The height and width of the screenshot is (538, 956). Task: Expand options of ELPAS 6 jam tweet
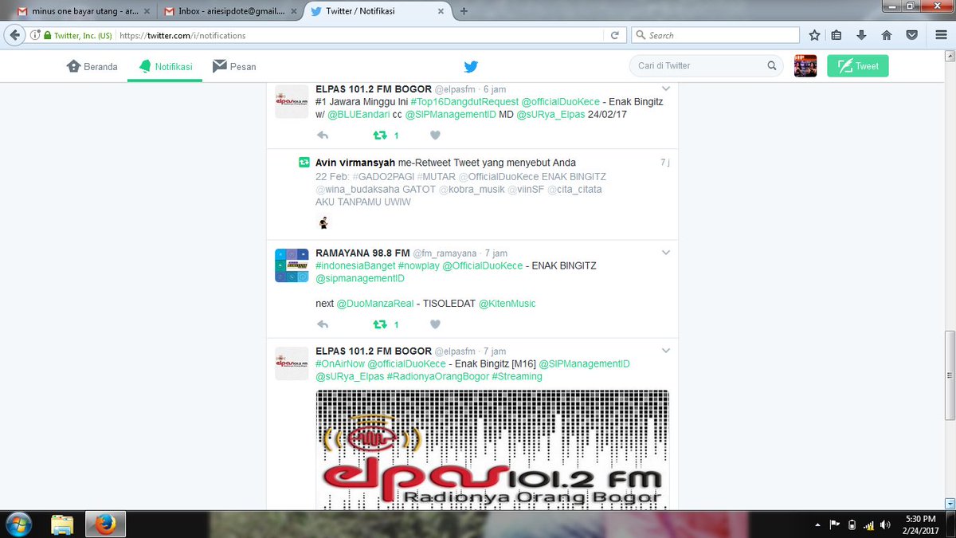click(667, 88)
